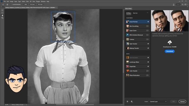Click the Color Transfer filter thumbnail icon

click(x=127, y=71)
